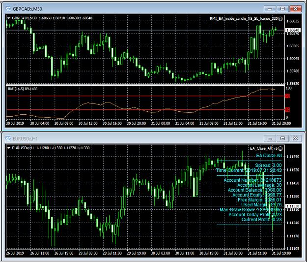Click the 29 Jul 11:00 time label
Screen dimensions: 307x262
(112, 253)
